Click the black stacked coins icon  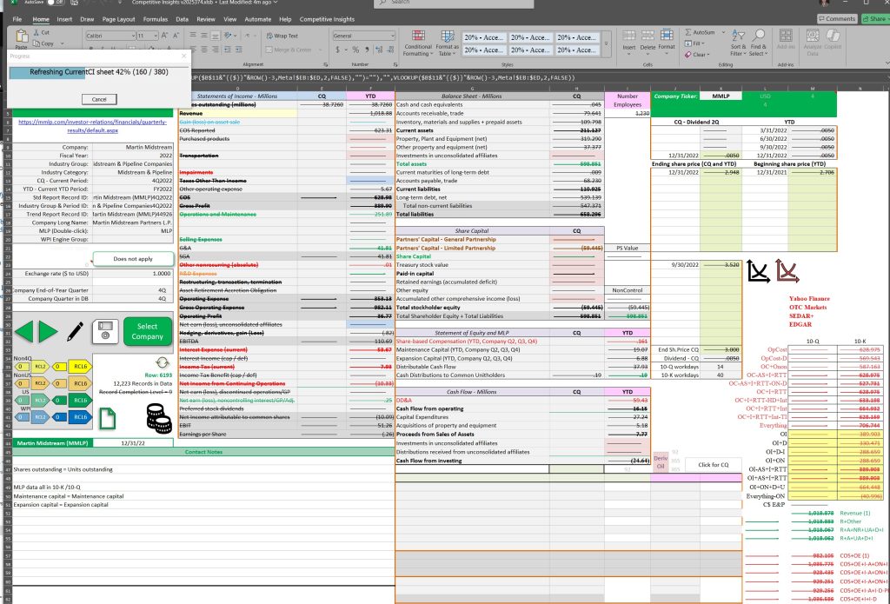click(159, 418)
